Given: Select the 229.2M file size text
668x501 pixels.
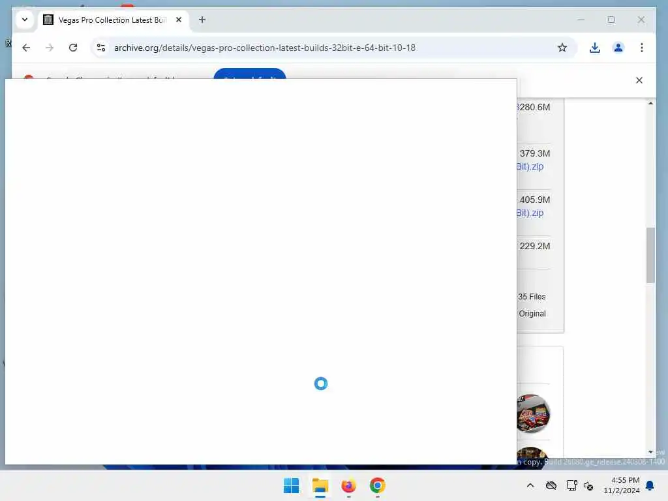Looking at the screenshot, I should pos(535,246).
